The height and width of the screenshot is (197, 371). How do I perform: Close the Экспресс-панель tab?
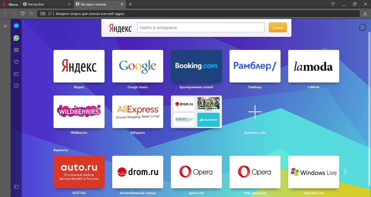point(122,4)
